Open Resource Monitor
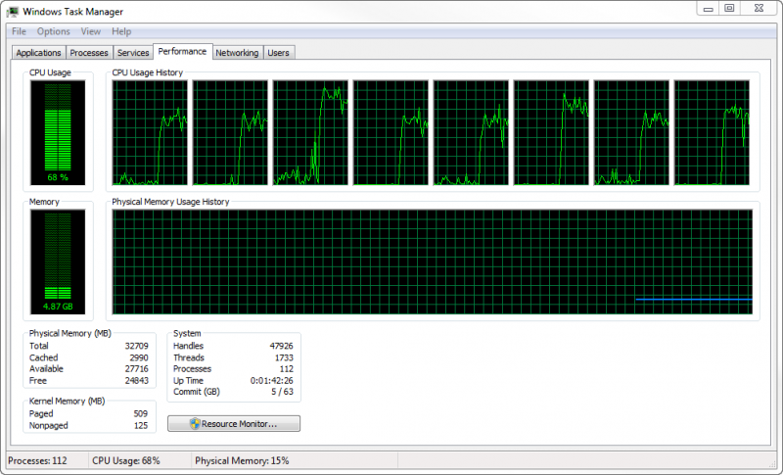The height and width of the screenshot is (475, 783). (234, 423)
